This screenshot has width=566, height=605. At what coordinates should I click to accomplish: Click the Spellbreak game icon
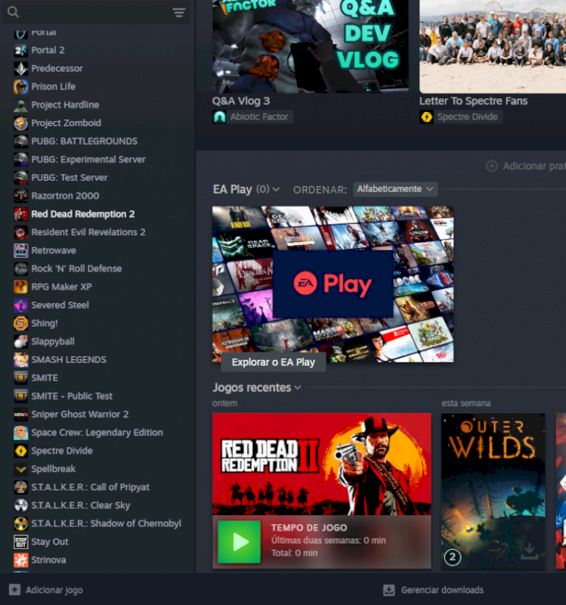pos(21,469)
